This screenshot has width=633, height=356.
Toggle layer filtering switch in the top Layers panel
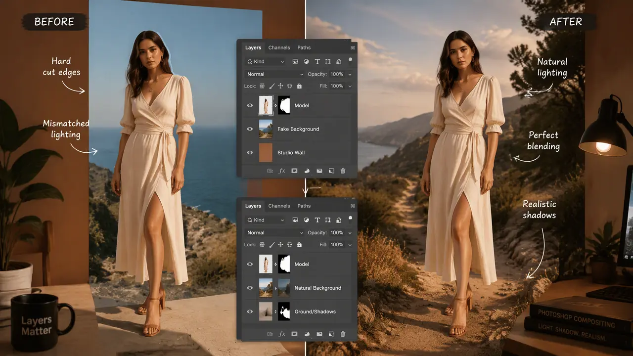click(350, 60)
